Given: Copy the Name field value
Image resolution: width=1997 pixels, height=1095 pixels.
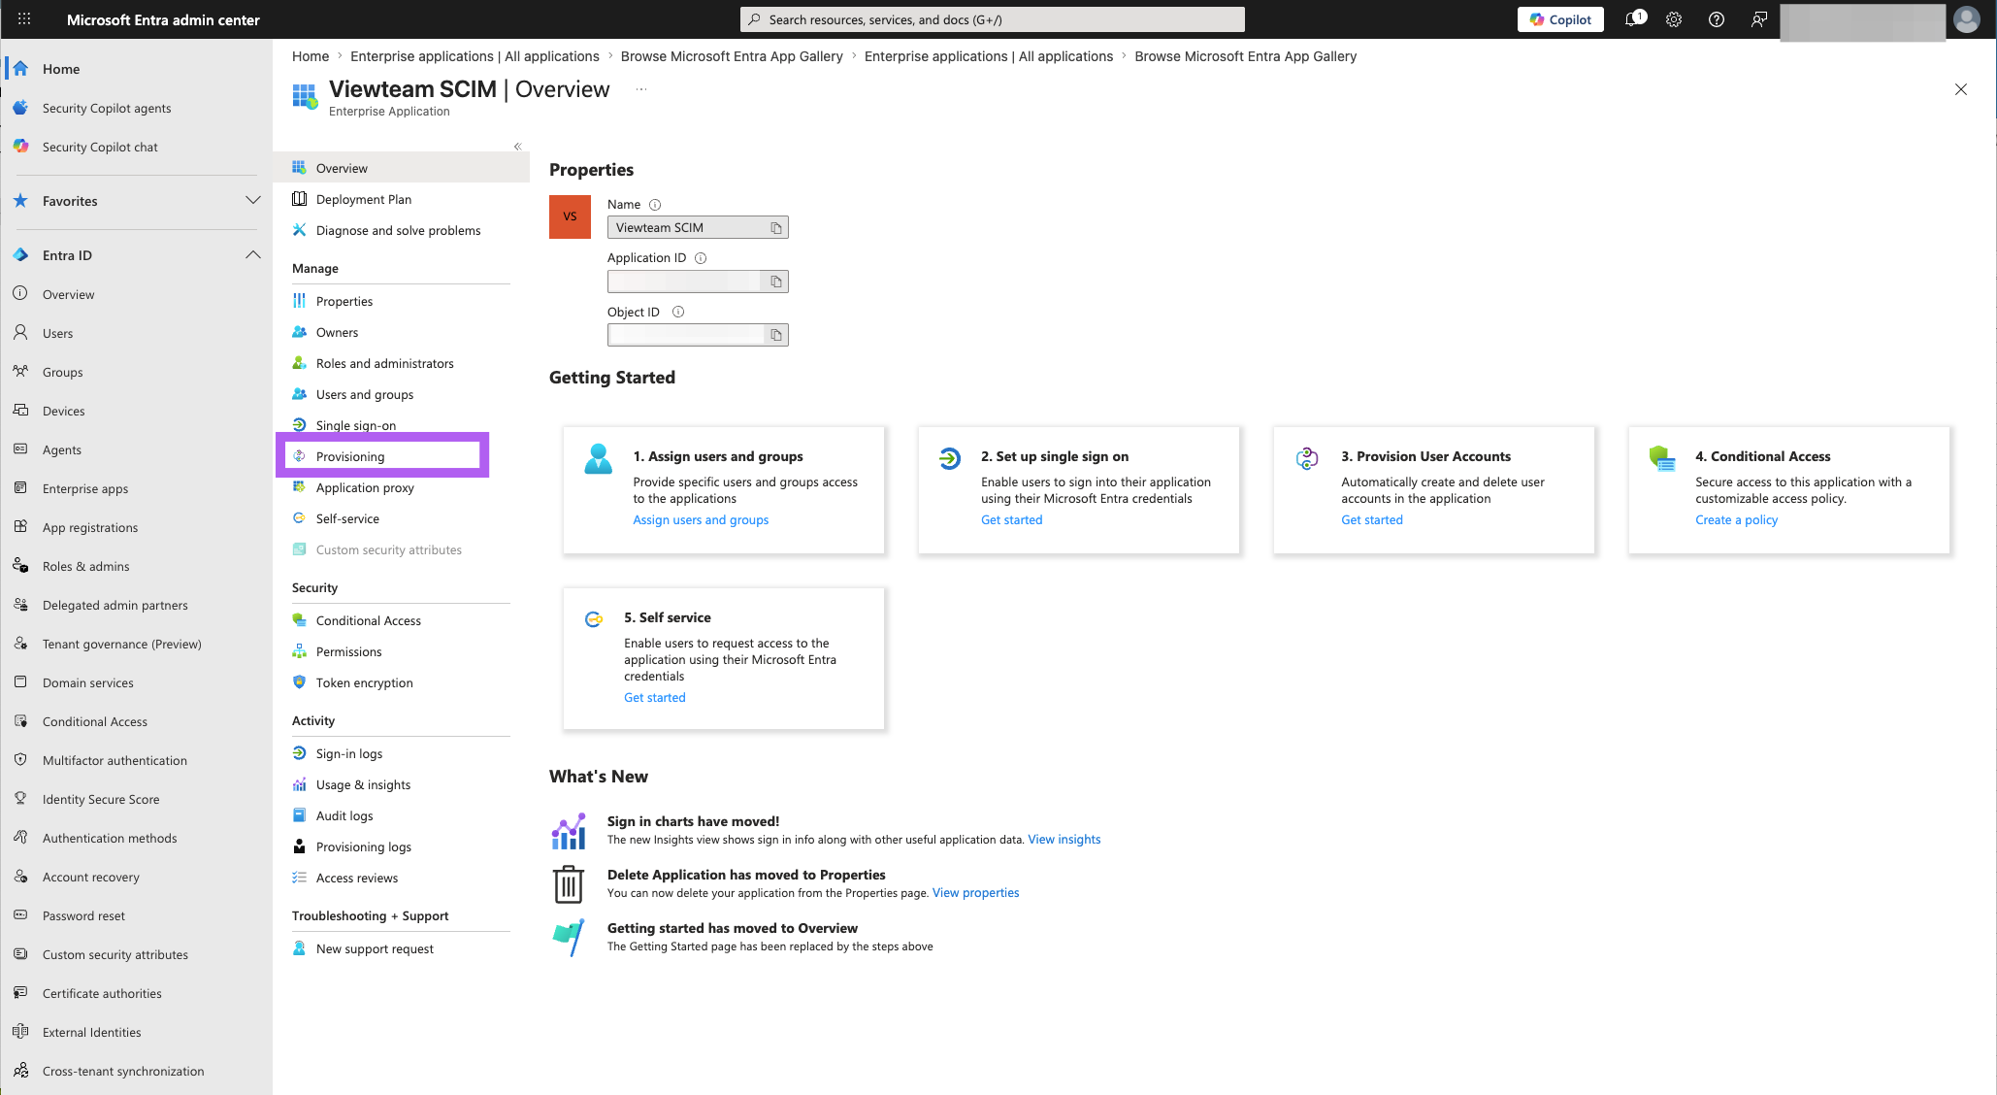Looking at the screenshot, I should pos(776,228).
